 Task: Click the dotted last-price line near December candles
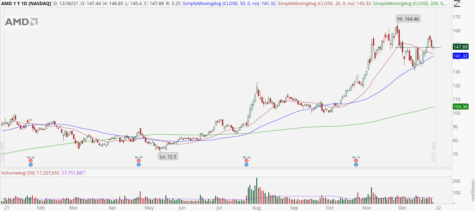[418, 47]
